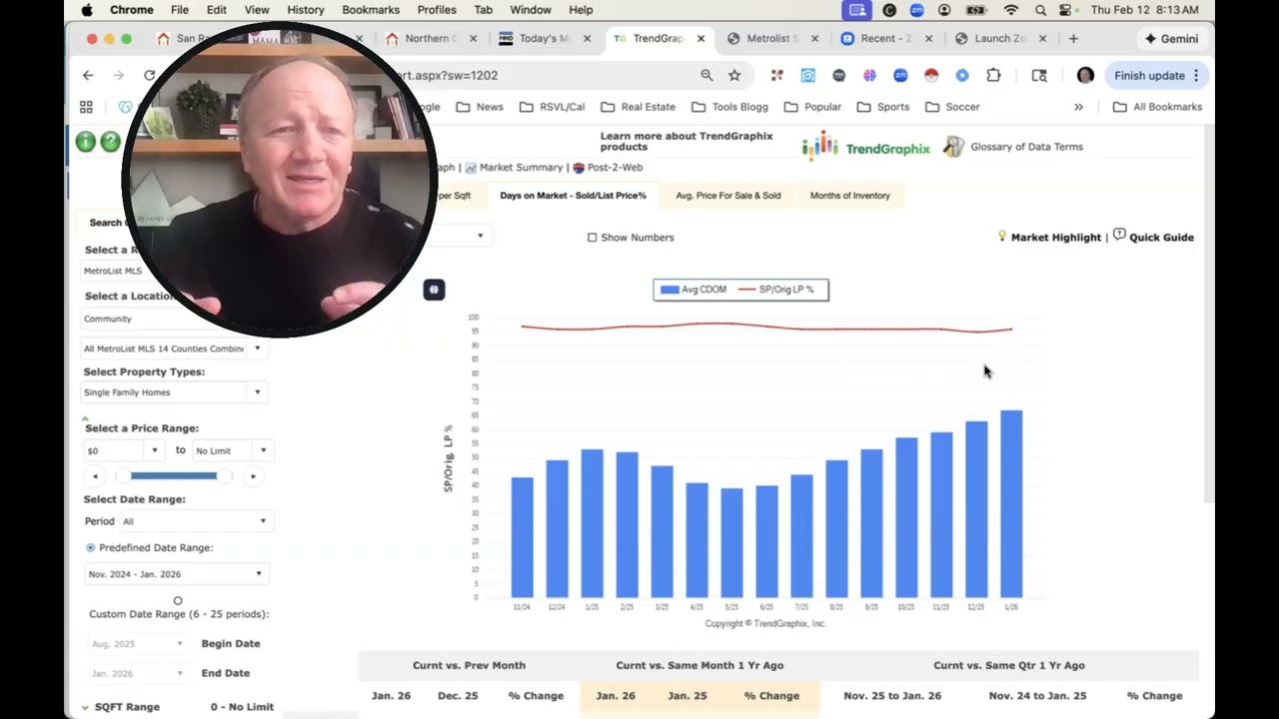Open a new browser tab

tap(1073, 39)
